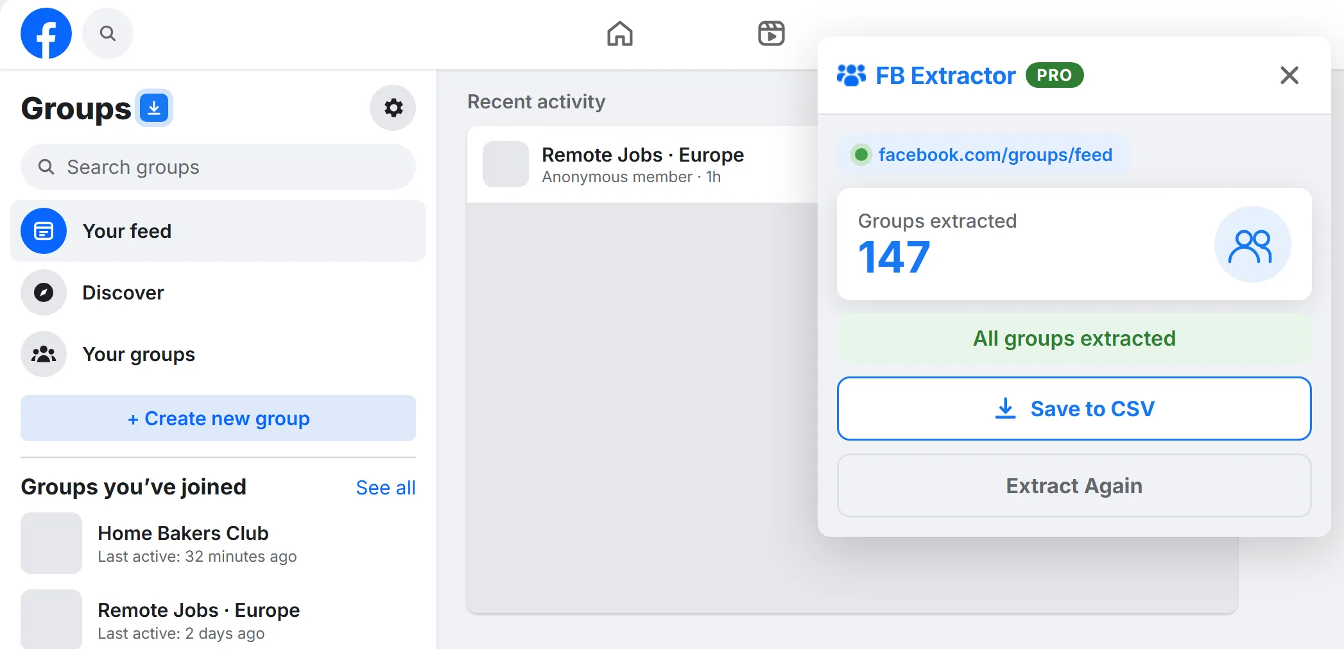Click the Groups heading

pyautogui.click(x=76, y=108)
